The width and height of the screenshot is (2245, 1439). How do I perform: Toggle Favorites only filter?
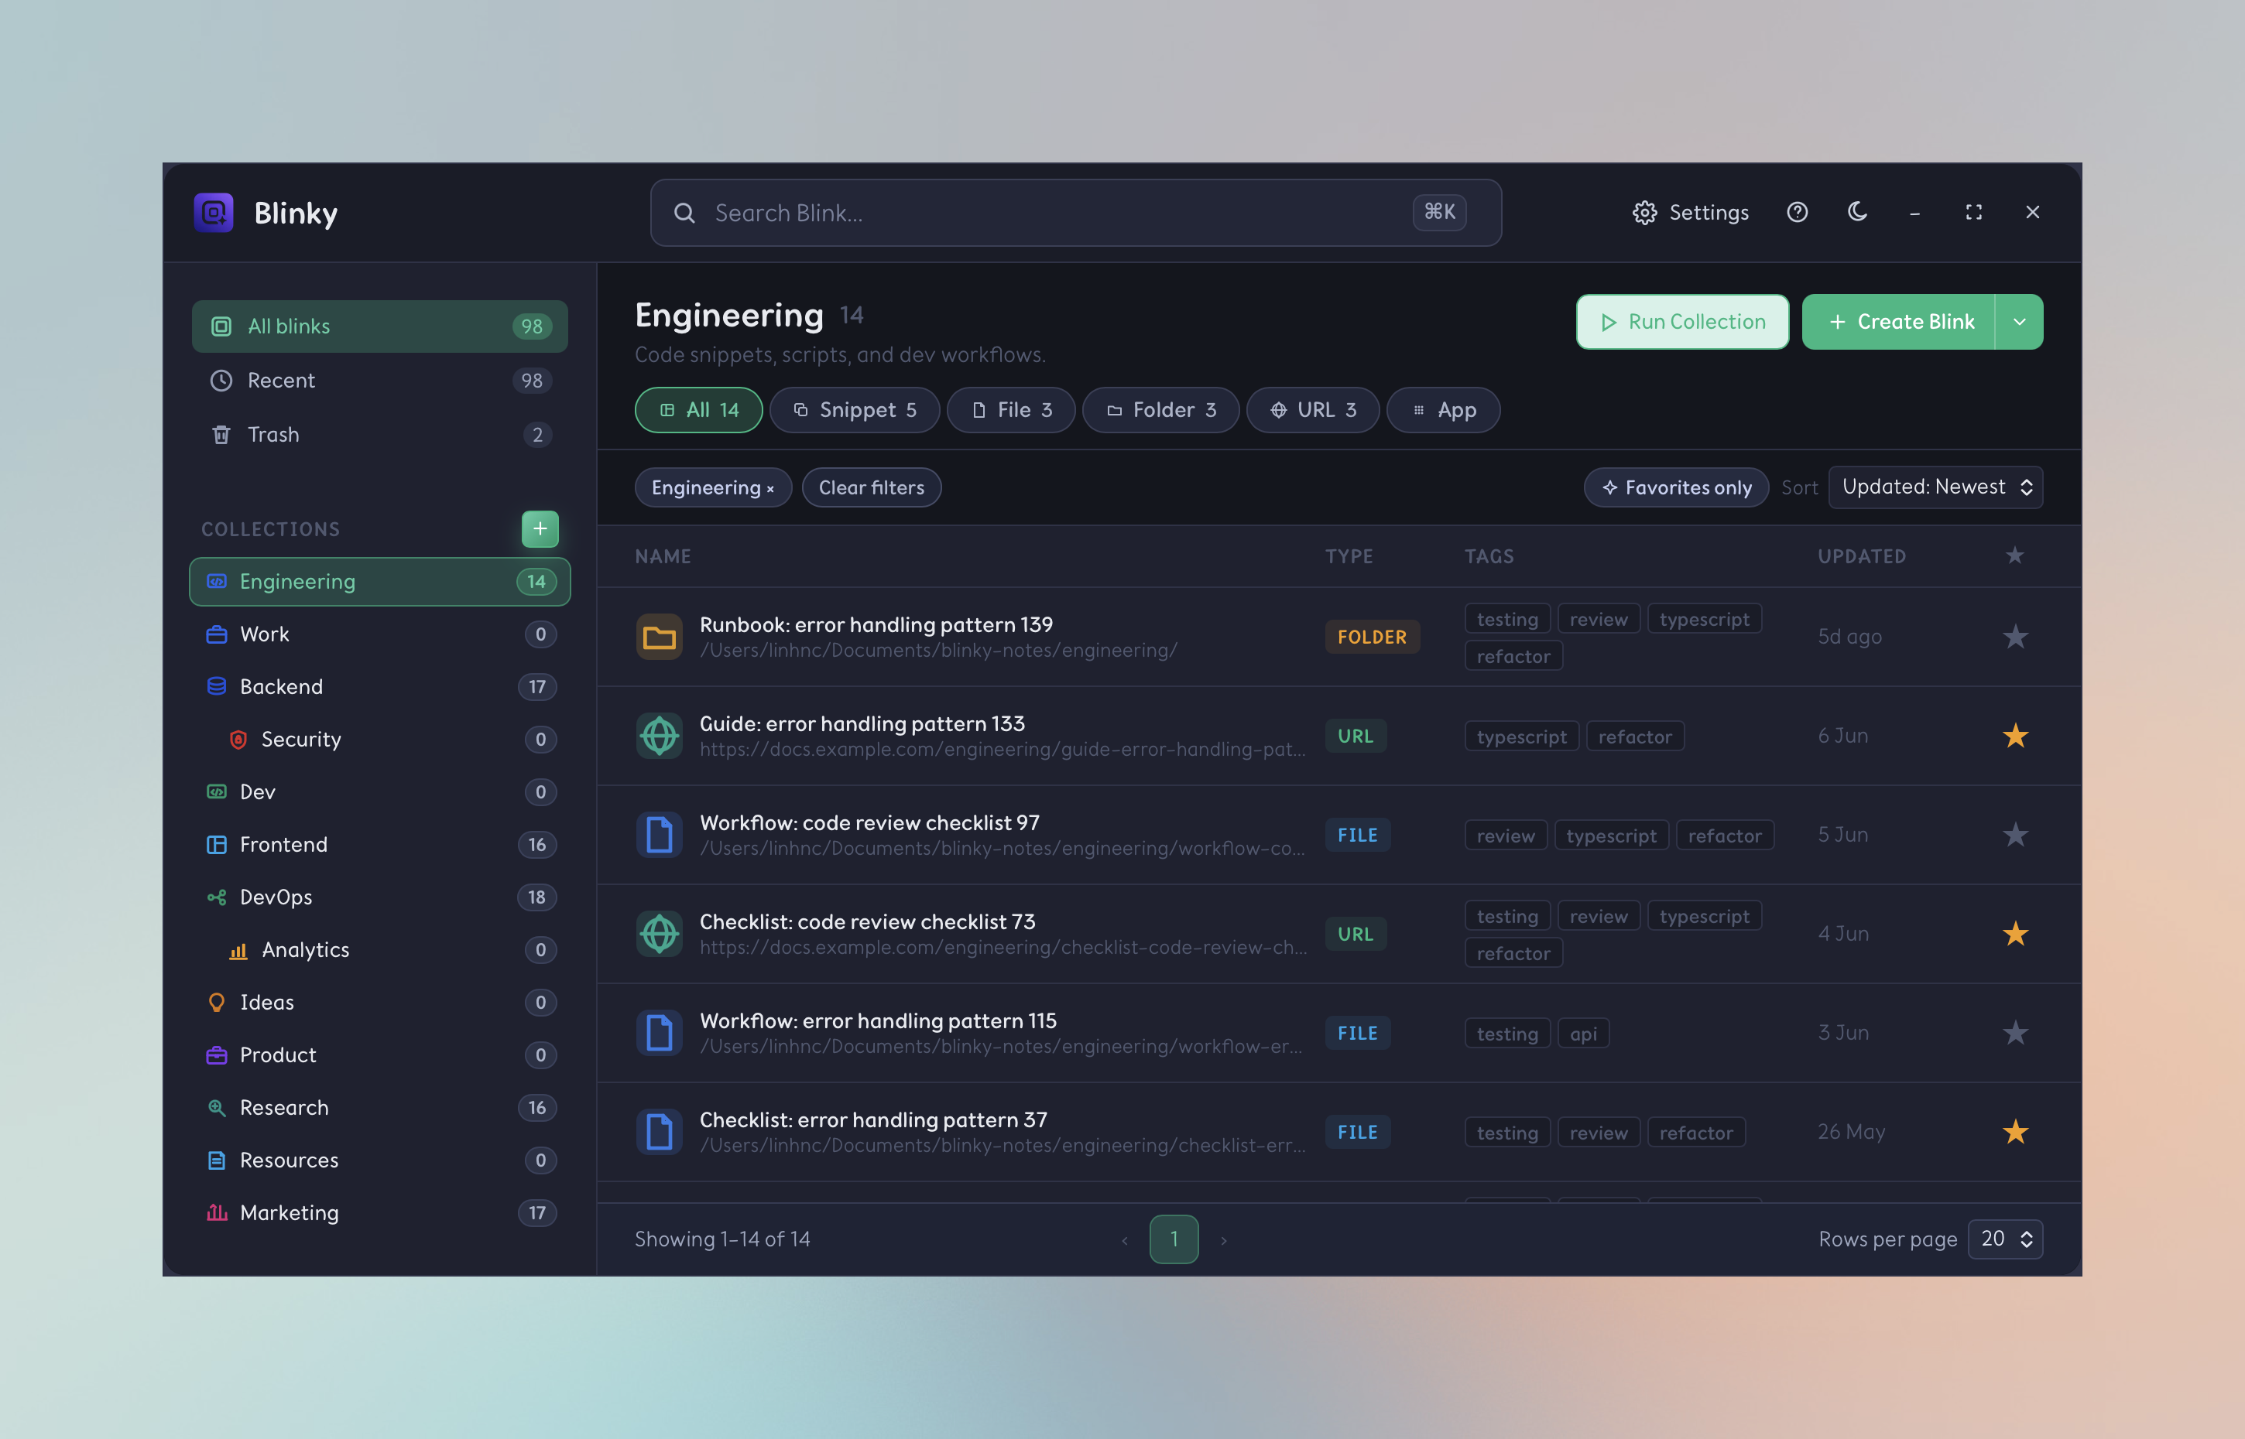[1675, 487]
